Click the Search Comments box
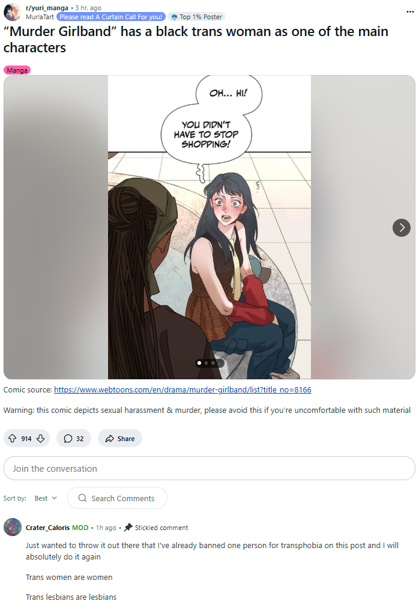 [117, 498]
